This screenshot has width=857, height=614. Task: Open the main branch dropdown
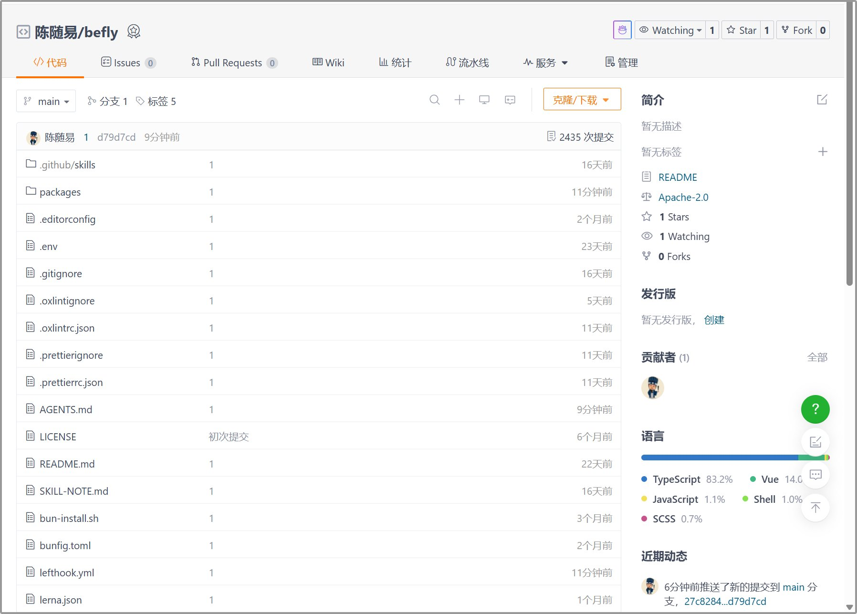pos(46,101)
